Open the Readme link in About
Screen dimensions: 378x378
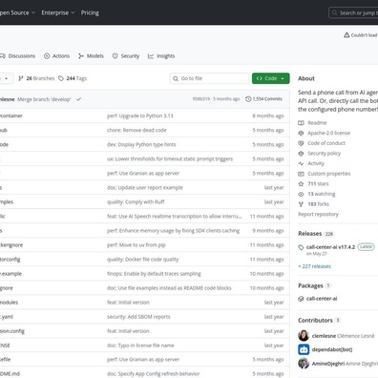(x=317, y=123)
